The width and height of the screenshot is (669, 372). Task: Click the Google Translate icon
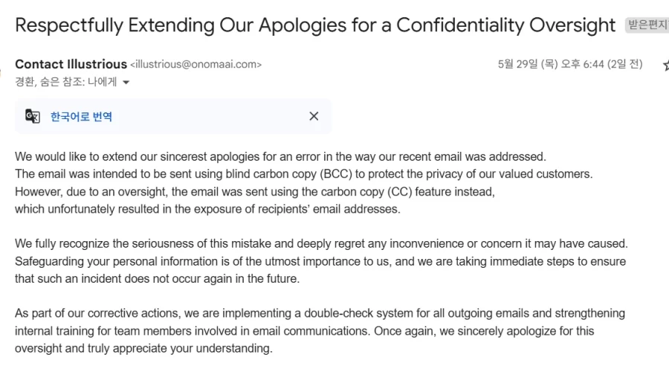pyautogui.click(x=33, y=116)
